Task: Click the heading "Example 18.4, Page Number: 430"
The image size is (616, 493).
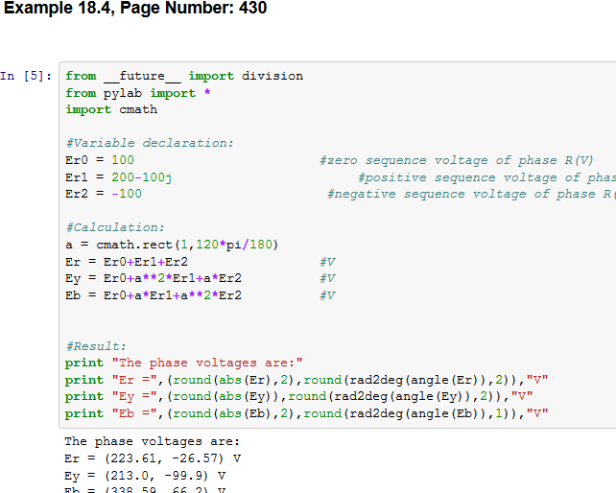Action: click(135, 9)
